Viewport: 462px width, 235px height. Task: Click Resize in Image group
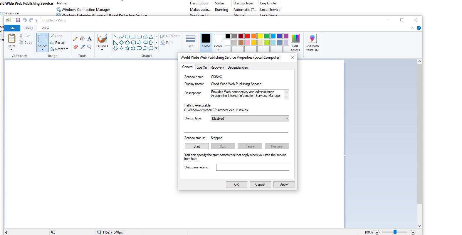[x=58, y=43]
